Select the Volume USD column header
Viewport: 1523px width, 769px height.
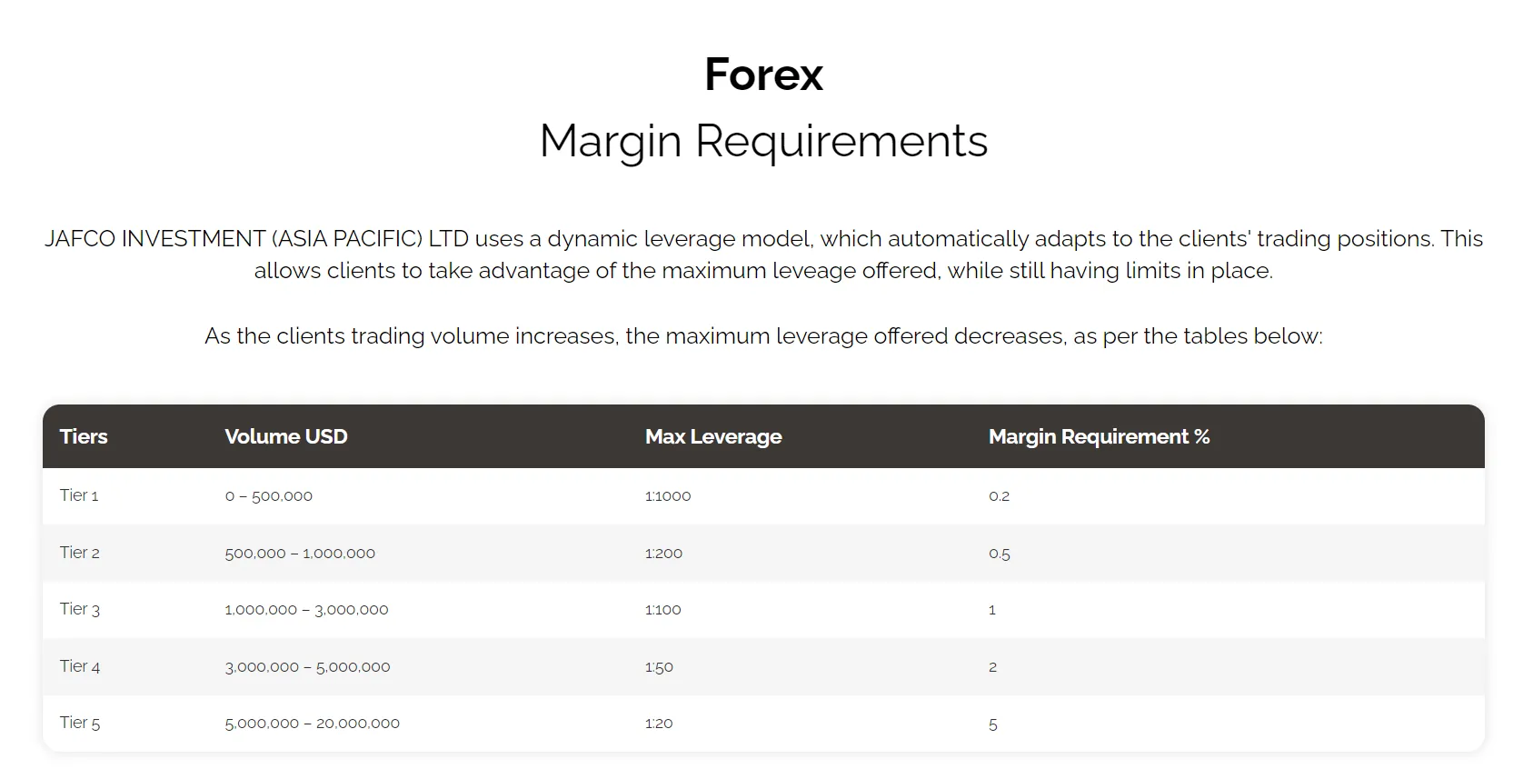tap(286, 436)
